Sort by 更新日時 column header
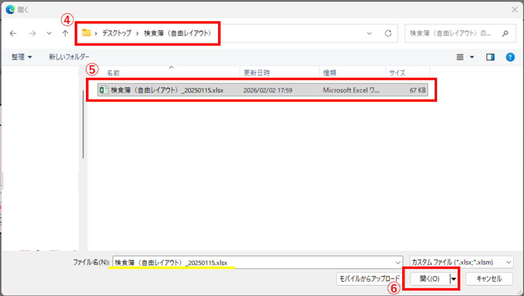The image size is (524, 296). [257, 73]
